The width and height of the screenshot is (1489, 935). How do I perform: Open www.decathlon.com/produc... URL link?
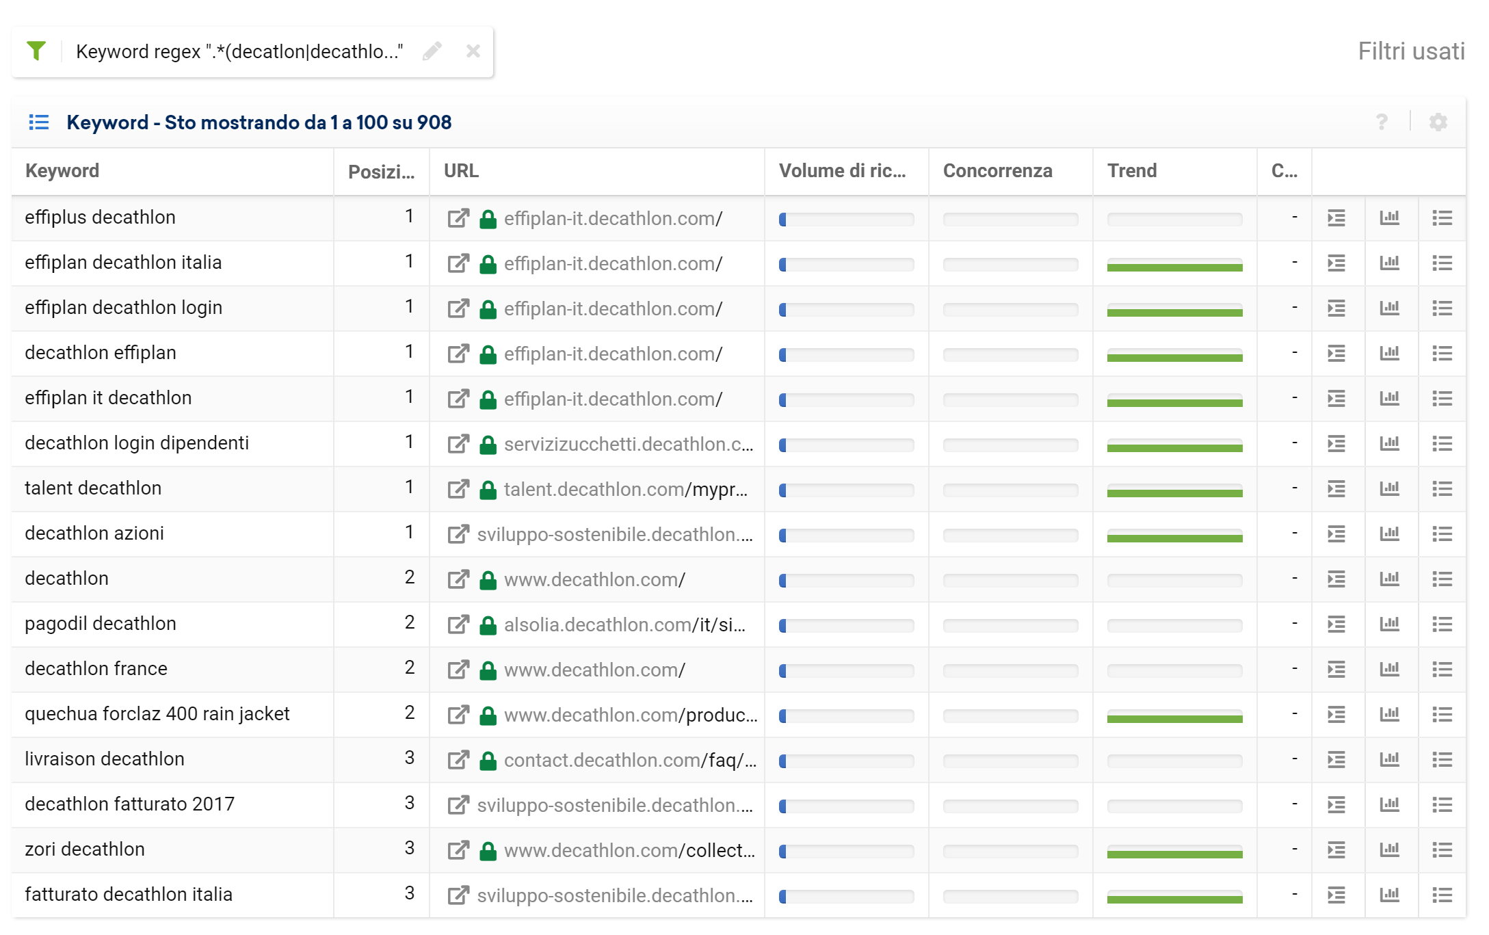(x=631, y=715)
